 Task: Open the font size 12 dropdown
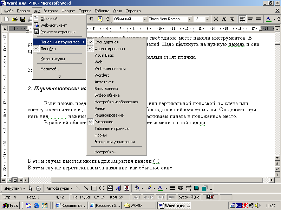[x=207, y=19]
